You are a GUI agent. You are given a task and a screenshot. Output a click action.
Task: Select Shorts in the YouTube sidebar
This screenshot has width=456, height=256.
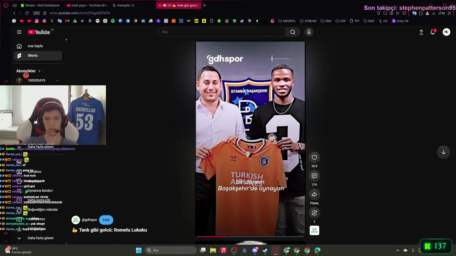coord(38,55)
